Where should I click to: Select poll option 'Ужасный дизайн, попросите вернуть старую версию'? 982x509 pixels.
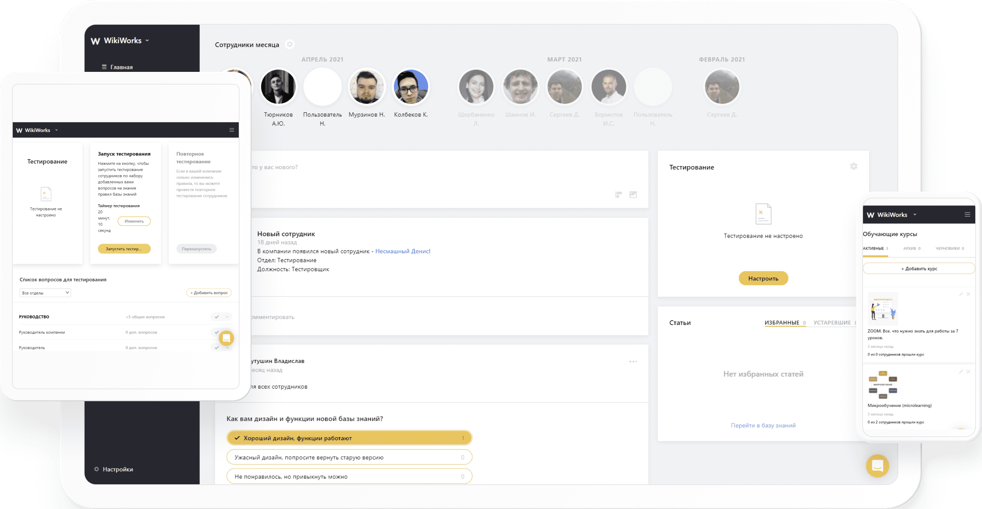click(349, 457)
